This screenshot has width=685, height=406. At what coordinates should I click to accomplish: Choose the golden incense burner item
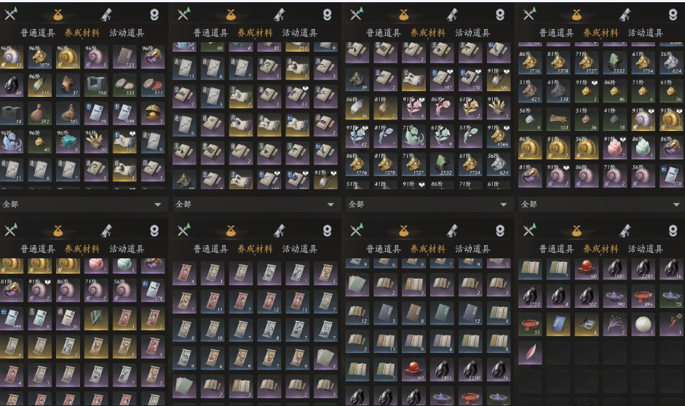click(154, 114)
